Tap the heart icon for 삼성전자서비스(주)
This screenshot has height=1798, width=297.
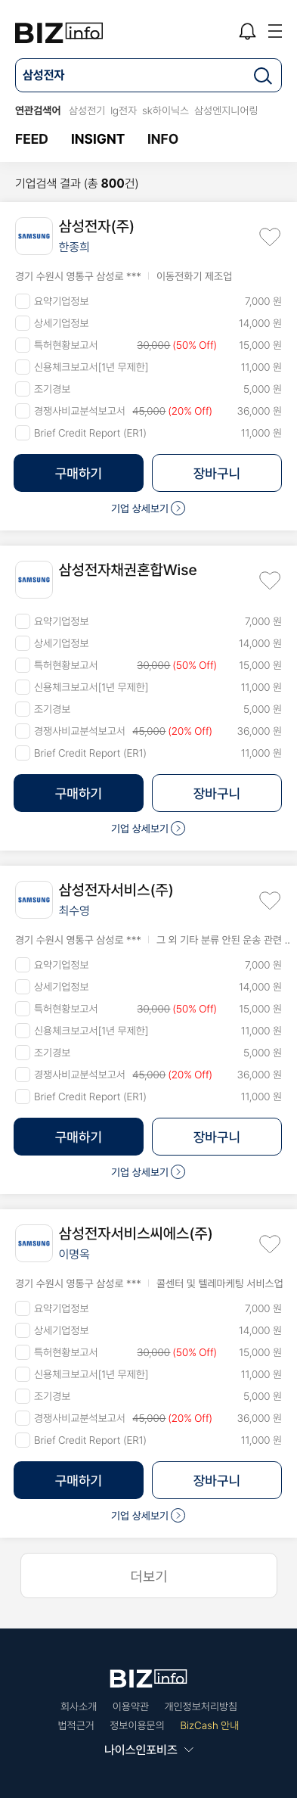click(x=270, y=901)
